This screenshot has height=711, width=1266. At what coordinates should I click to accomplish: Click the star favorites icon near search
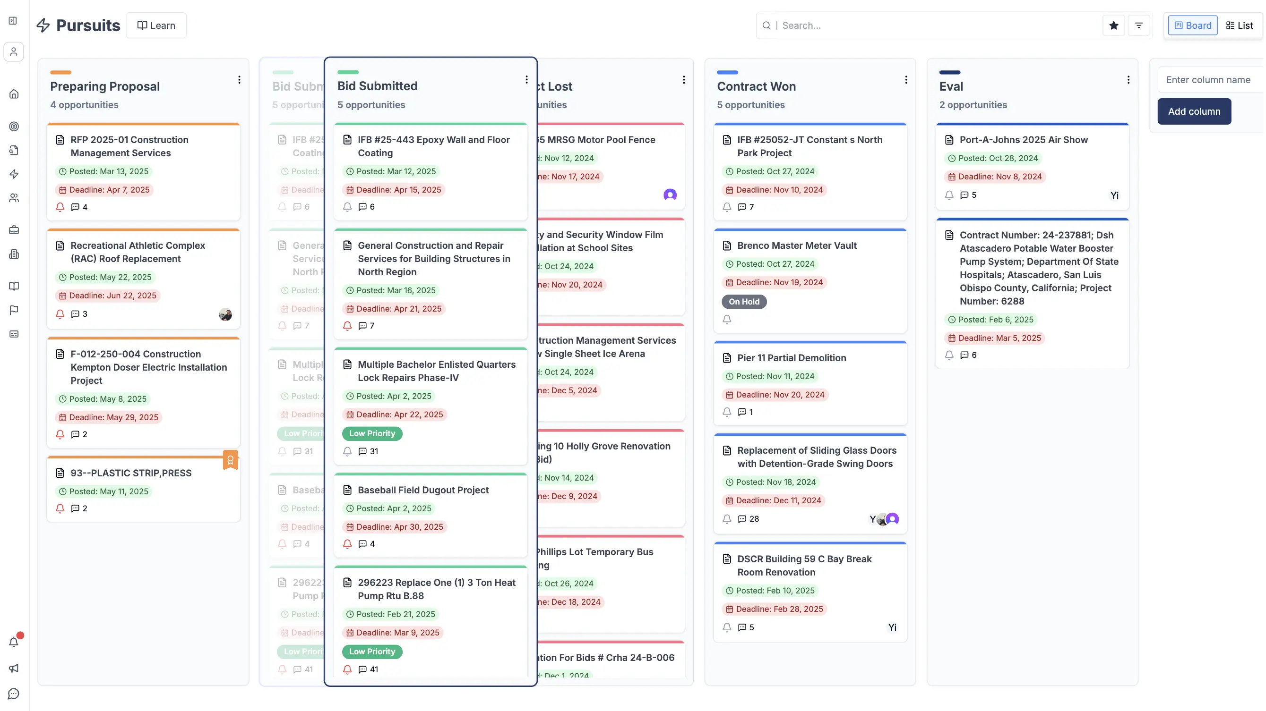pyautogui.click(x=1114, y=25)
